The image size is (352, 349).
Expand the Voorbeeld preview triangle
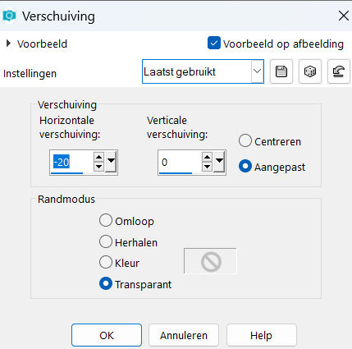coord(8,44)
